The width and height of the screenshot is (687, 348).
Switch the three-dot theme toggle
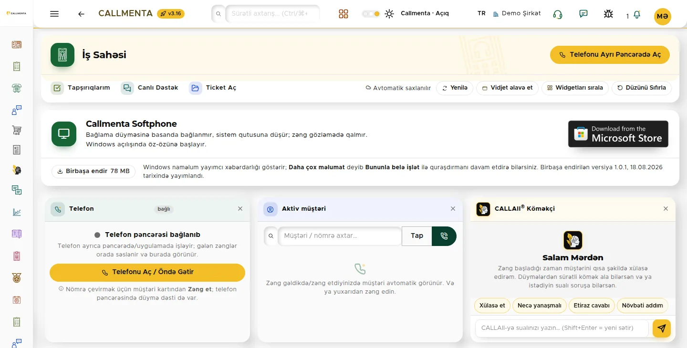(x=371, y=14)
